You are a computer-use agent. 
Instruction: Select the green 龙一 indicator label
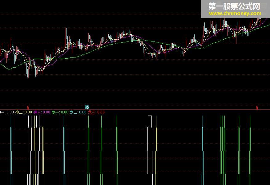click(x=60, y=112)
